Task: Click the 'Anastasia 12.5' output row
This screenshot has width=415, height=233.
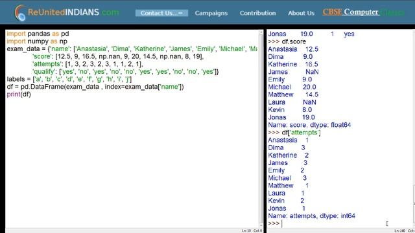Action: [293, 49]
